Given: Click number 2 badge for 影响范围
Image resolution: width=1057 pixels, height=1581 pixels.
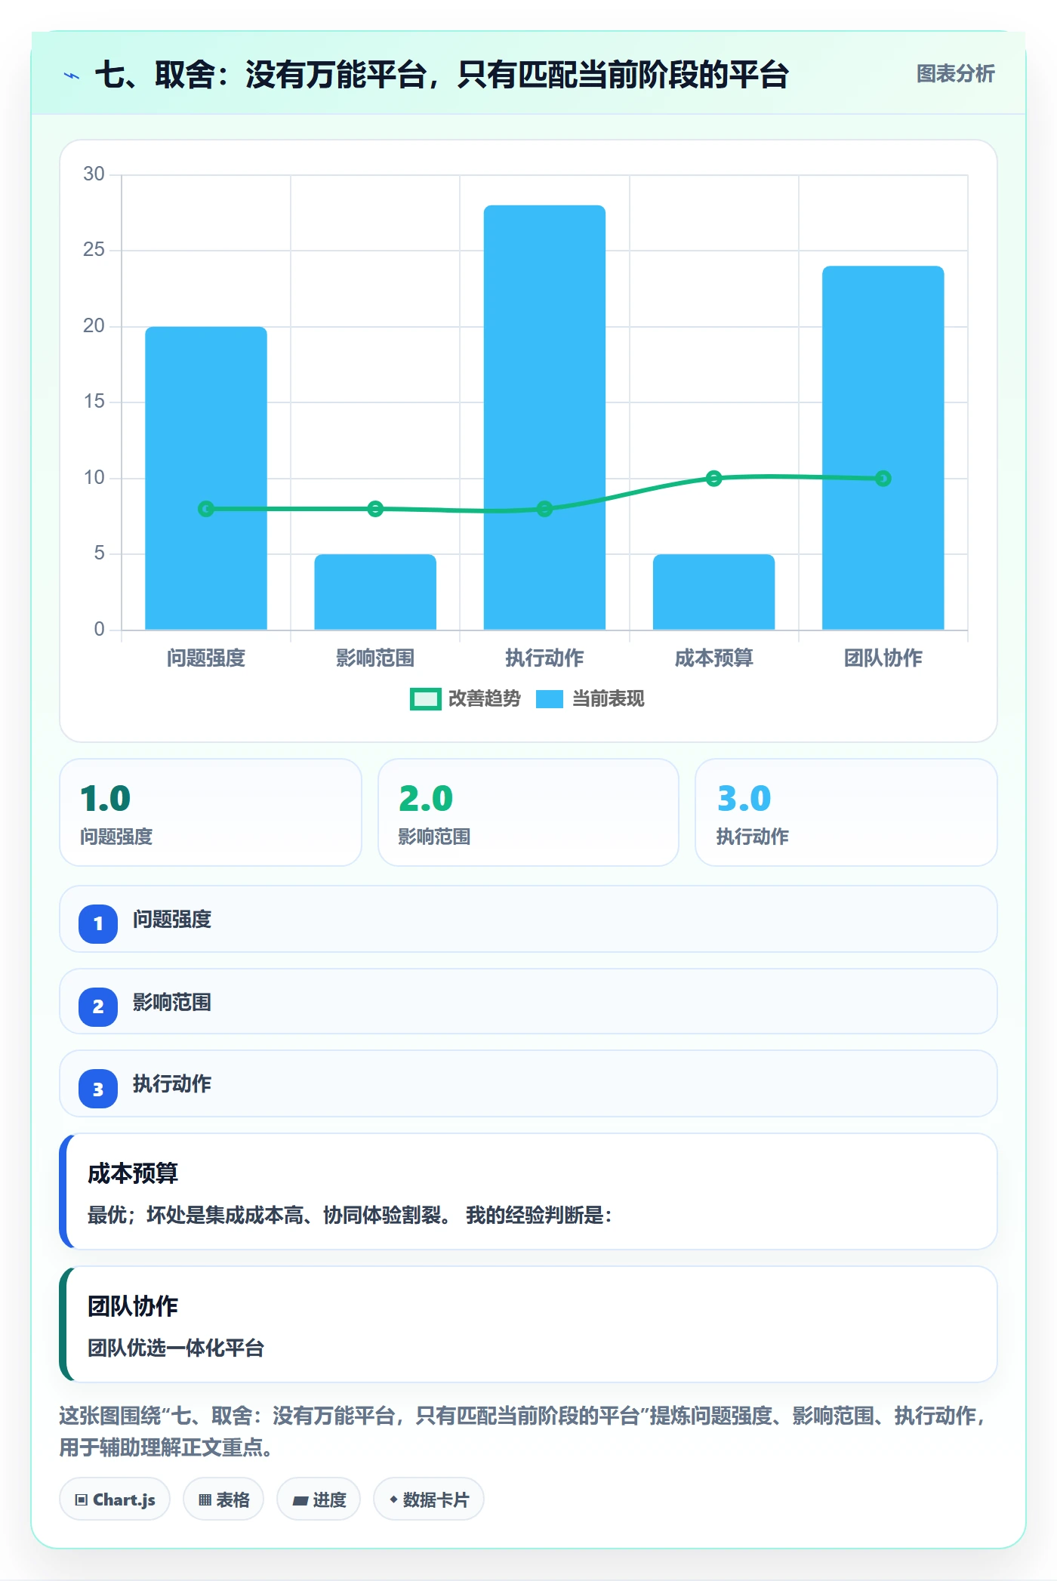Looking at the screenshot, I should coord(98,1006).
